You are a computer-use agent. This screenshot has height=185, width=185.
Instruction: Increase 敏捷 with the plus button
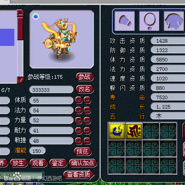click(x=79, y=141)
